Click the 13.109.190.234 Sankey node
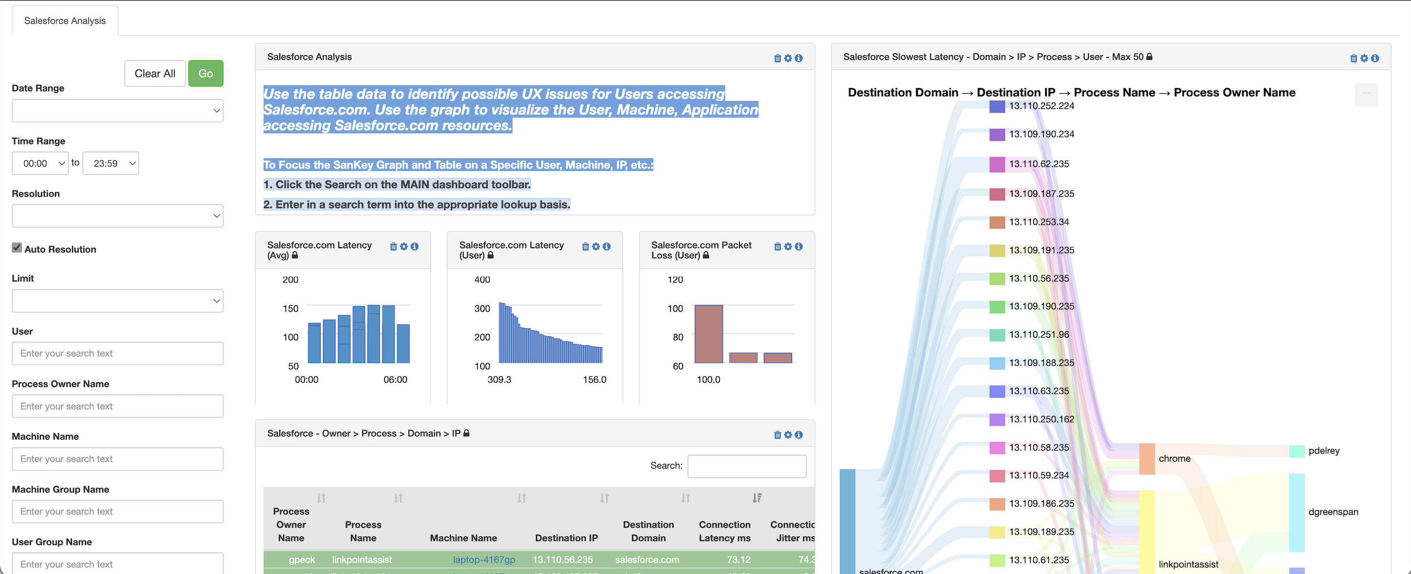The height and width of the screenshot is (574, 1411). pyautogui.click(x=997, y=135)
